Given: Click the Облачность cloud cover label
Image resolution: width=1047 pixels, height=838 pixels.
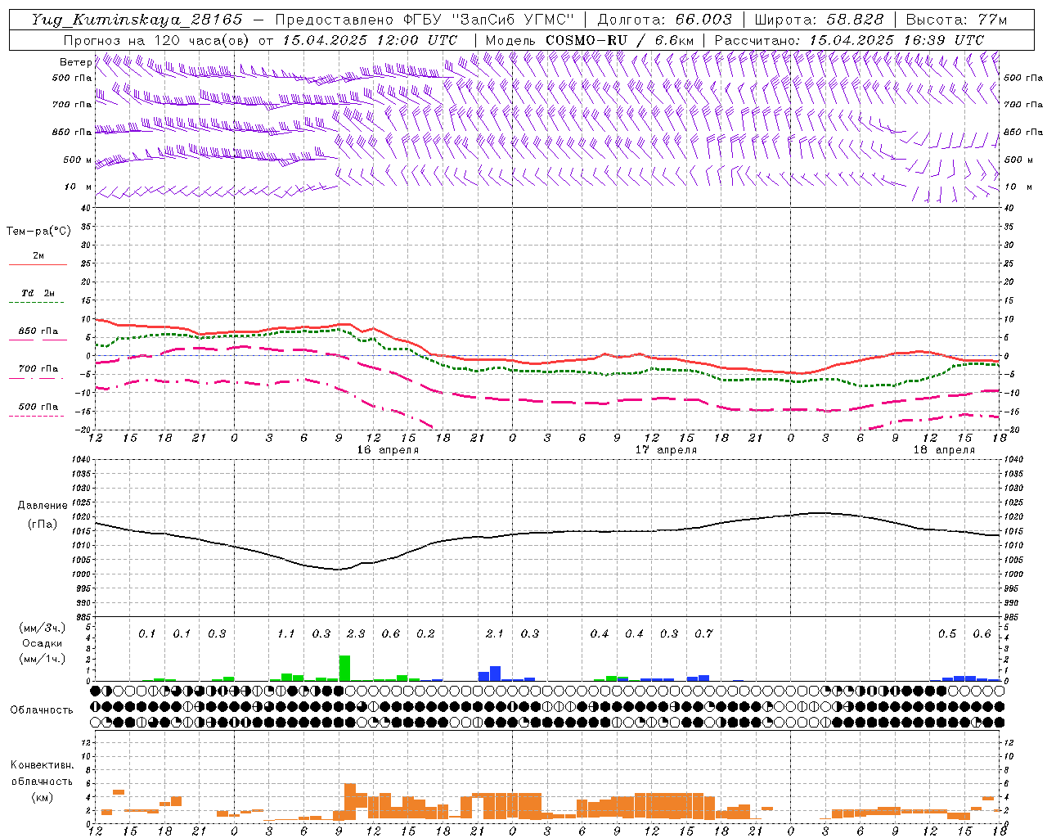Looking at the screenshot, I should point(42,710).
